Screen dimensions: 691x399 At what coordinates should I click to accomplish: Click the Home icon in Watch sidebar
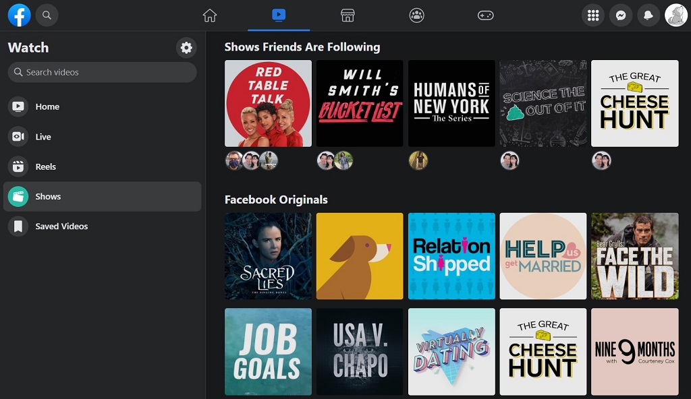(18, 106)
